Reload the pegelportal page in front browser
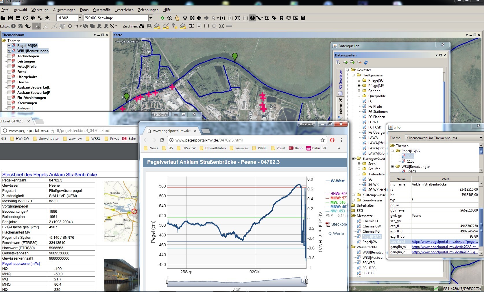Screen dimensions: 484x292 click(162, 140)
